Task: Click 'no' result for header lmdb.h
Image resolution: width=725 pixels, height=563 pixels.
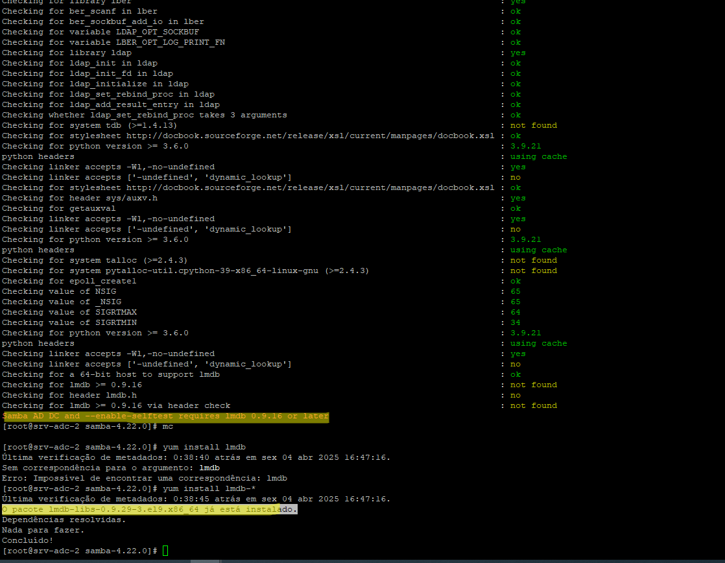Action: pos(515,395)
